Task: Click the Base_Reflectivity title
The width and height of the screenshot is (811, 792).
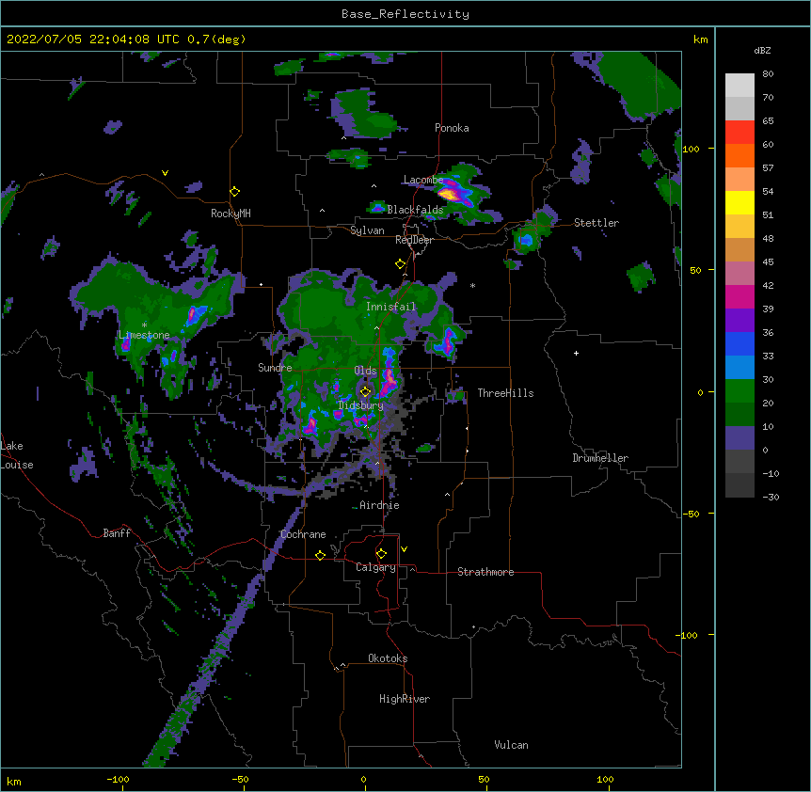Action: tap(405, 14)
